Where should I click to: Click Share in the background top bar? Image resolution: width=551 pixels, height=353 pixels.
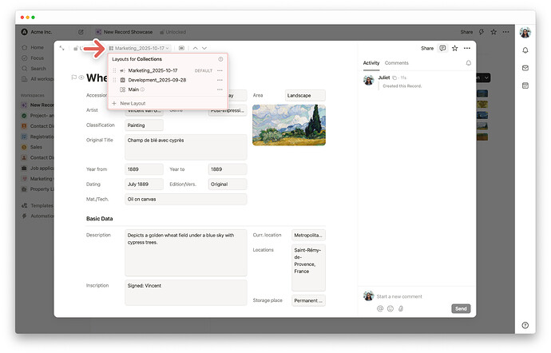[466, 32]
